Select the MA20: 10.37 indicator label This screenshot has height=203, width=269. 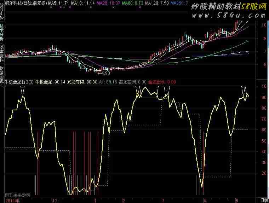[108, 3]
